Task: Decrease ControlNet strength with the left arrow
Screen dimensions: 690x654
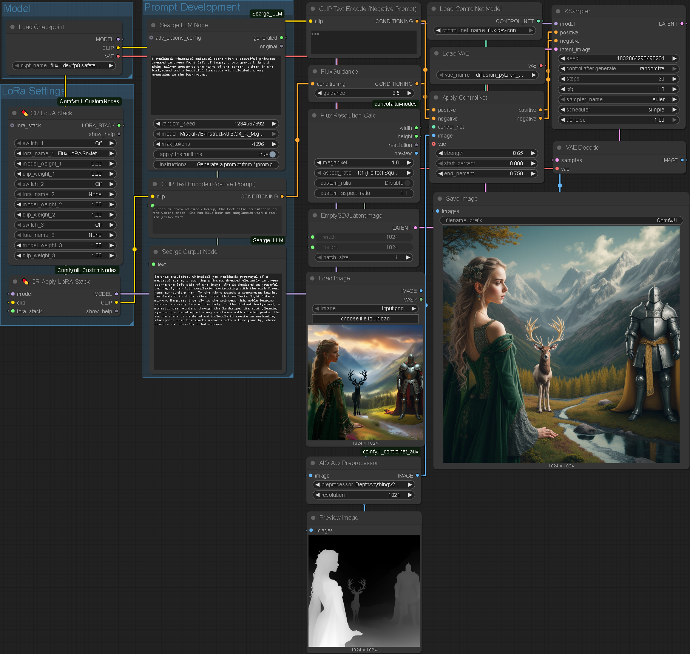Action: 440,153
